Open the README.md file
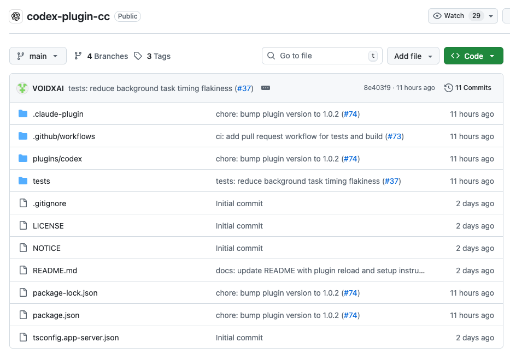 click(x=55, y=271)
